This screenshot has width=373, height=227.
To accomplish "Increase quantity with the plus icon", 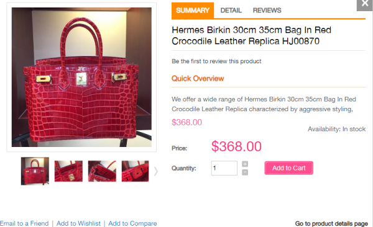I will [x=245, y=164].
